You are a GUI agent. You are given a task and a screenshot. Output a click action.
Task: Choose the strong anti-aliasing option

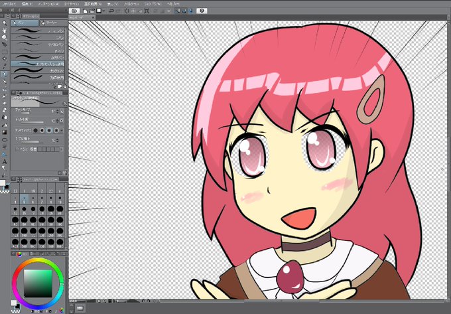56,130
